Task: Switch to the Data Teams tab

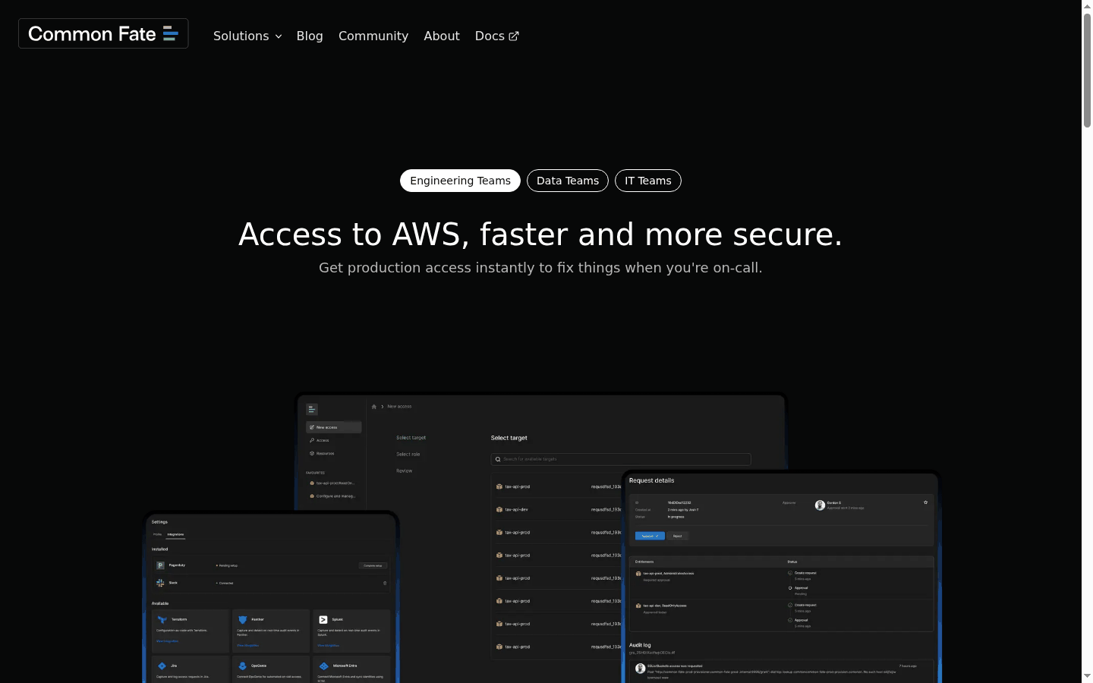Action: point(568,181)
